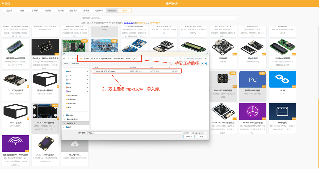Click the forward arrow in file dialog
This screenshot has width=319, height=170.
[68, 58]
